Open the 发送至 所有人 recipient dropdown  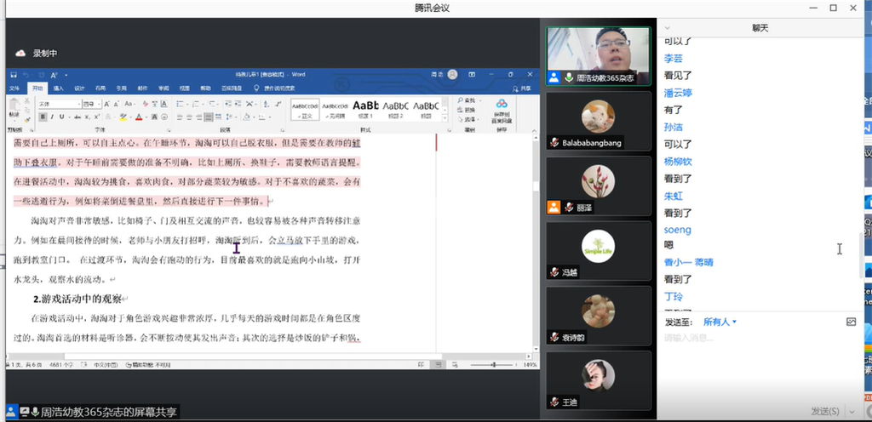click(x=720, y=322)
